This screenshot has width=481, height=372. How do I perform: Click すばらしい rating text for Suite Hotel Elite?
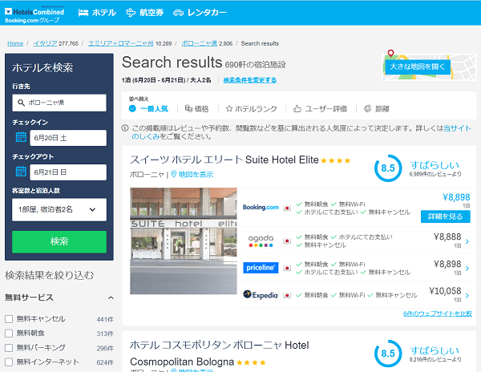[435, 165]
